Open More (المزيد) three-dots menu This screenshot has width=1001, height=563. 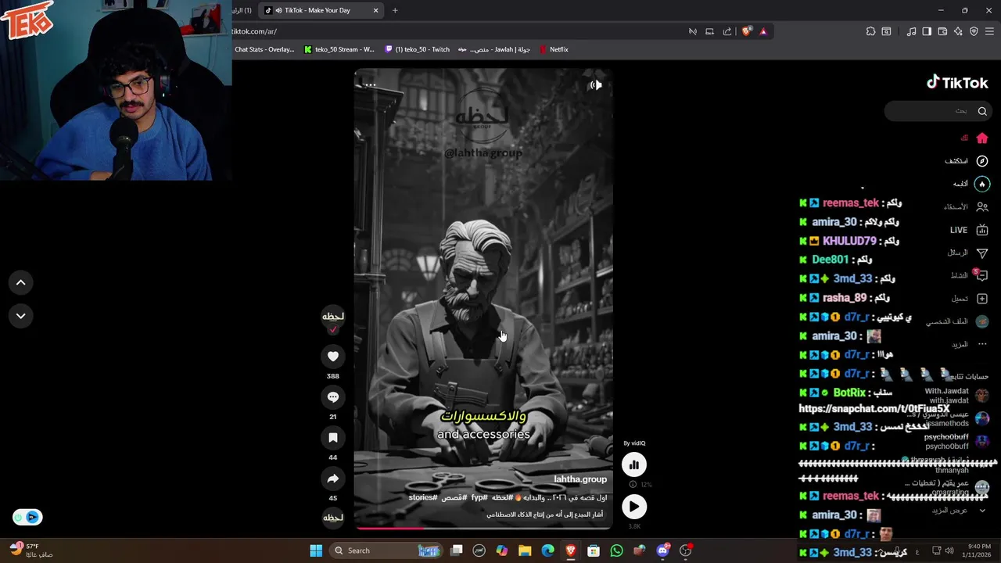(x=982, y=344)
